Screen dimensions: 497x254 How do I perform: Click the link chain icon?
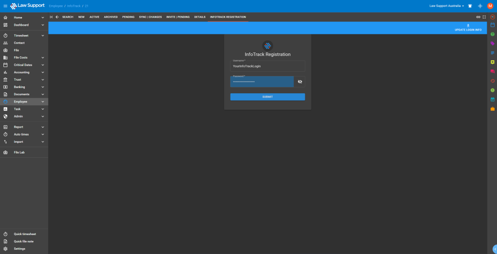click(x=478, y=17)
